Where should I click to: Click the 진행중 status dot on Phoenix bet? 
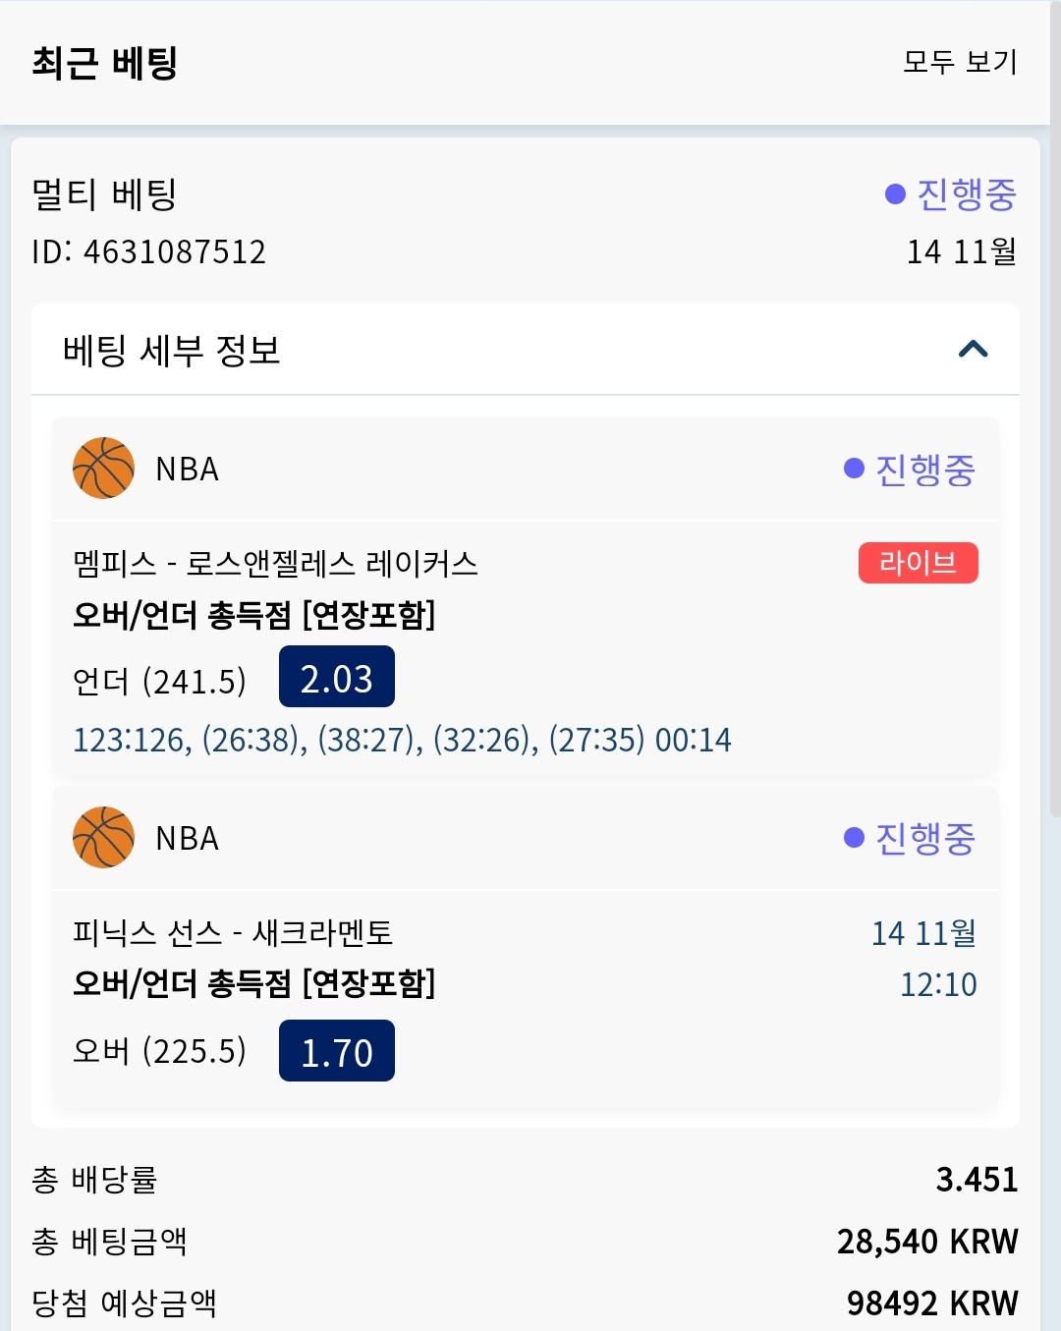click(854, 838)
